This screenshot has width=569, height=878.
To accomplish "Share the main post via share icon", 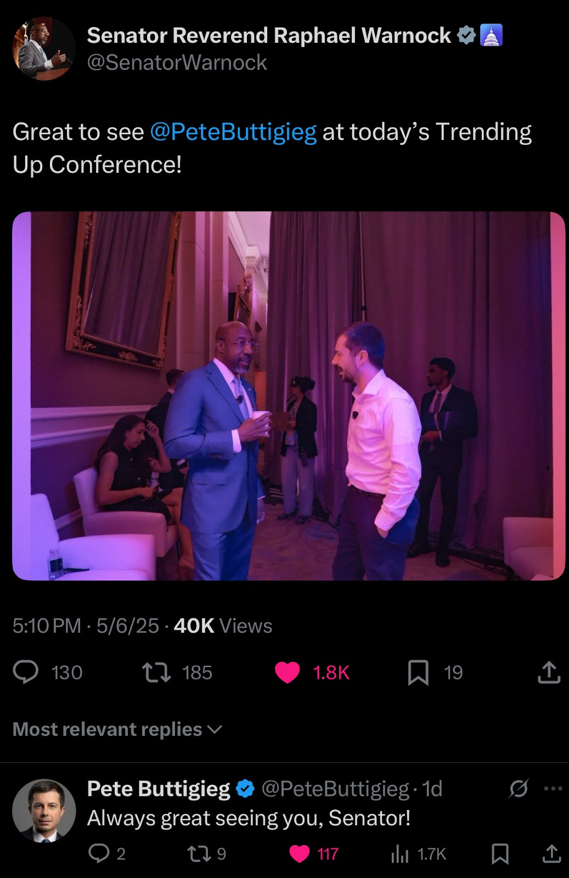I will pyautogui.click(x=549, y=672).
